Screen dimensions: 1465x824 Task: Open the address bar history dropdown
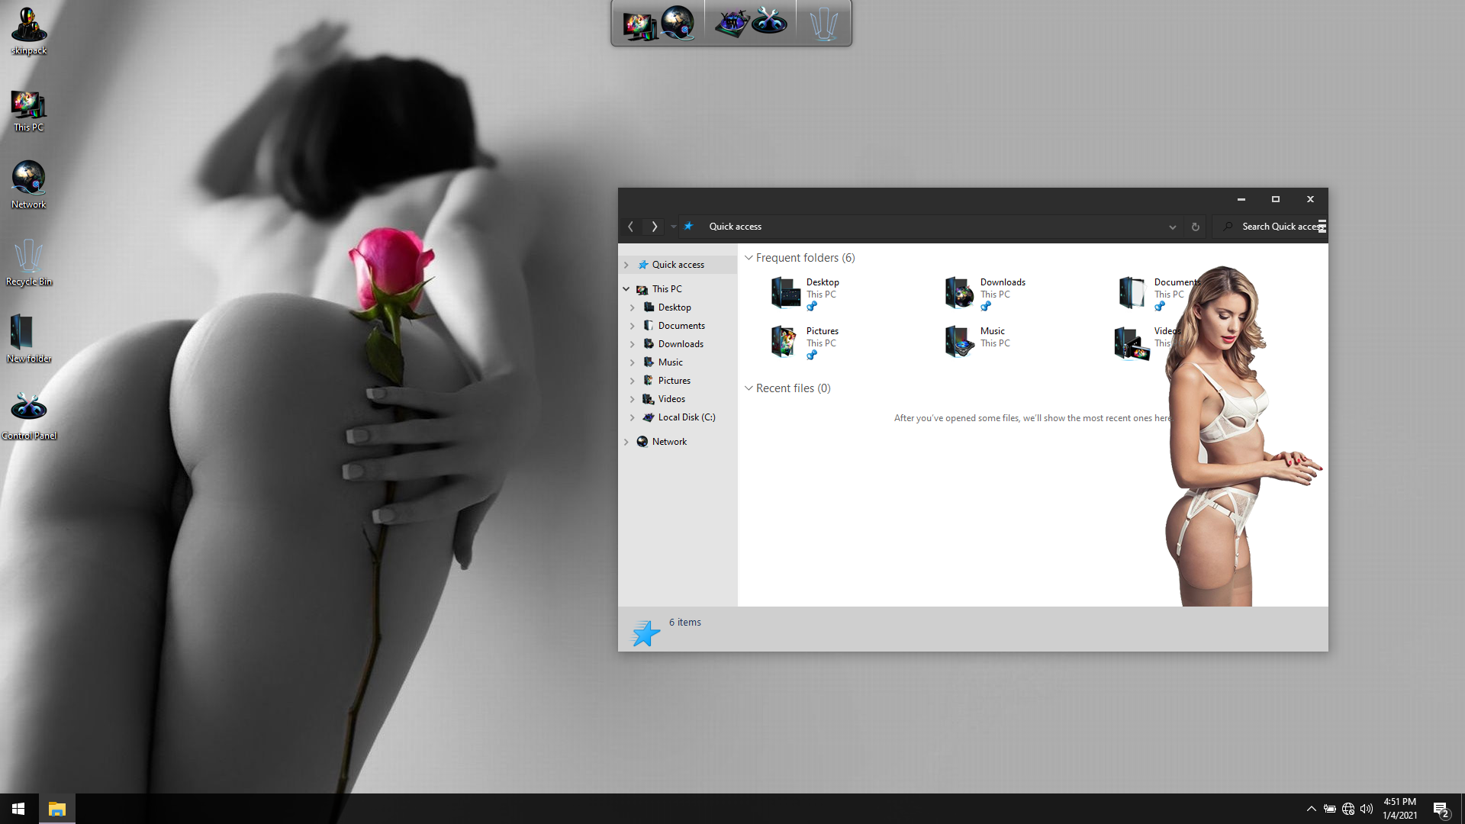1173,227
